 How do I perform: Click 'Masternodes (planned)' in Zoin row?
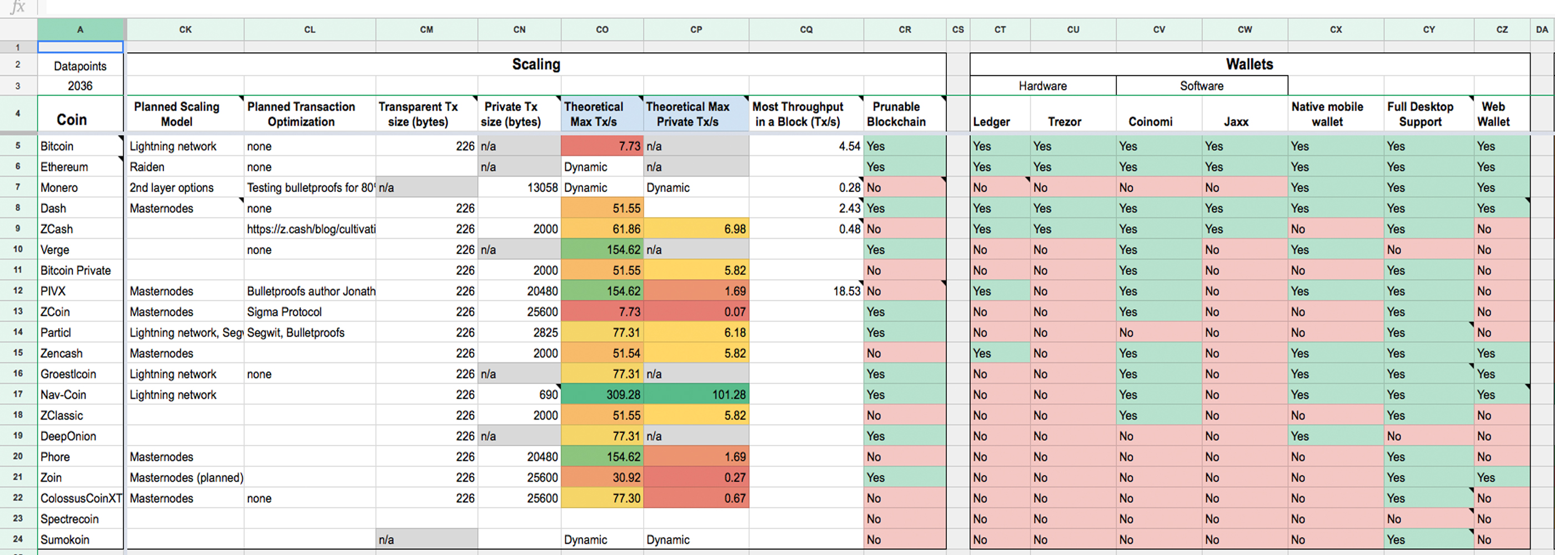coord(185,477)
